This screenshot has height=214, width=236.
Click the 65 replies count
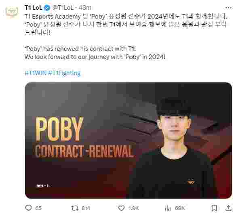[38, 208]
